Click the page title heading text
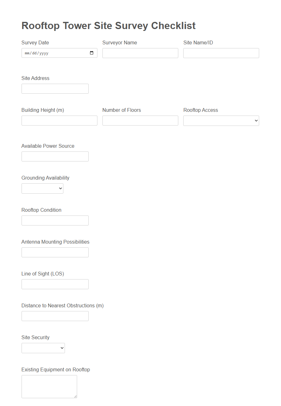The image size is (281, 406). tap(108, 26)
